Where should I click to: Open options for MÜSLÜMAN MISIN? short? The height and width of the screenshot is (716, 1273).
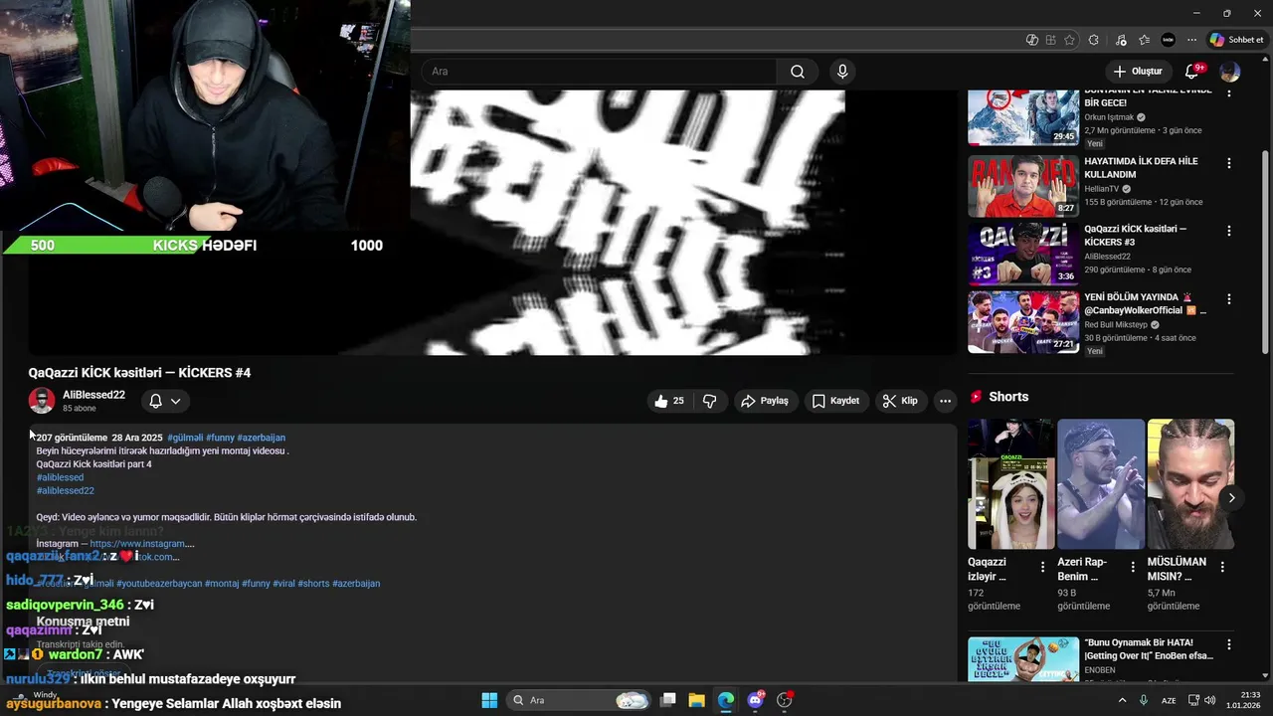(1222, 567)
